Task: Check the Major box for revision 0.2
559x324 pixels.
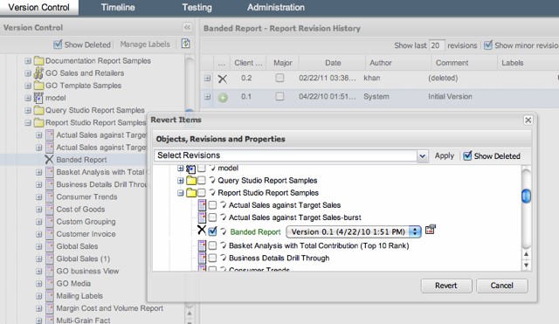Action: (x=279, y=78)
